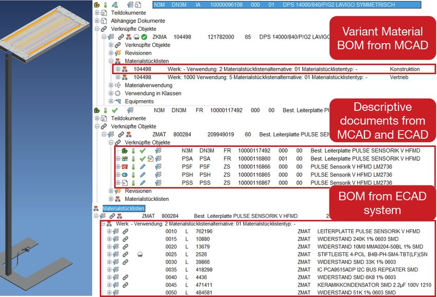
Task: Click the blue pencil icon in PSH 10000116865 row
Action: (143, 175)
